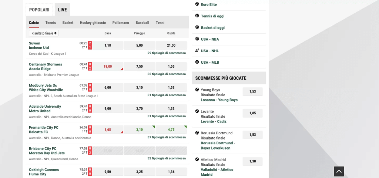Click the back-to-top arrow button
379x178 pixels.
click(x=339, y=171)
